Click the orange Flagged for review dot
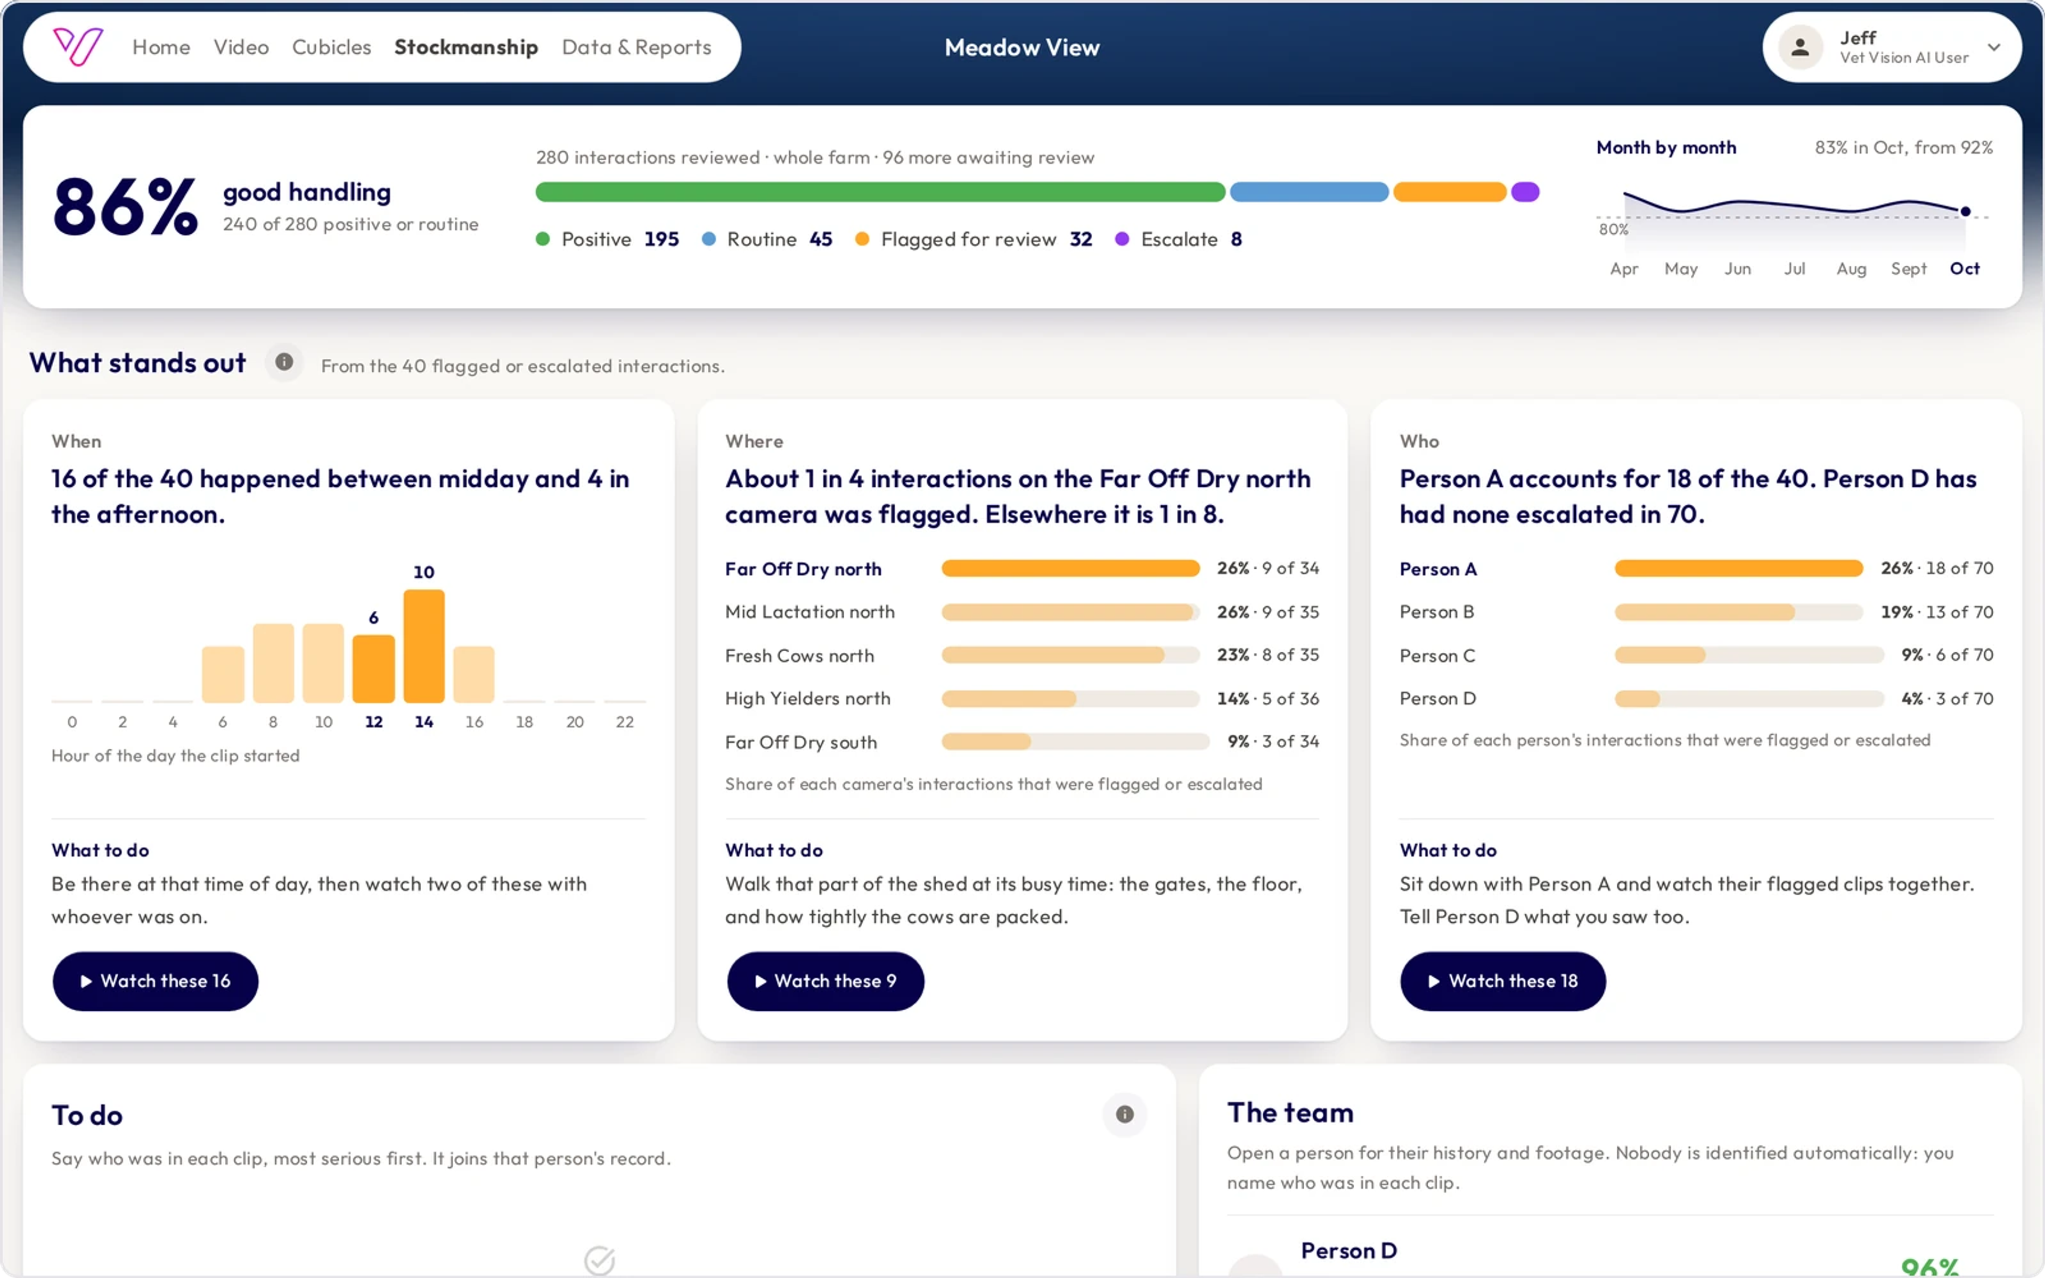2045x1278 pixels. tap(862, 239)
